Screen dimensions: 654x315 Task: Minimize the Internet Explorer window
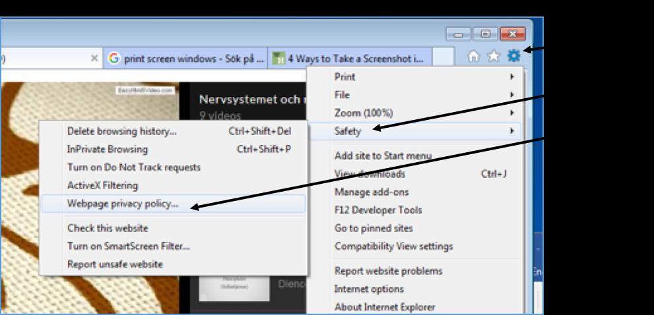point(459,34)
